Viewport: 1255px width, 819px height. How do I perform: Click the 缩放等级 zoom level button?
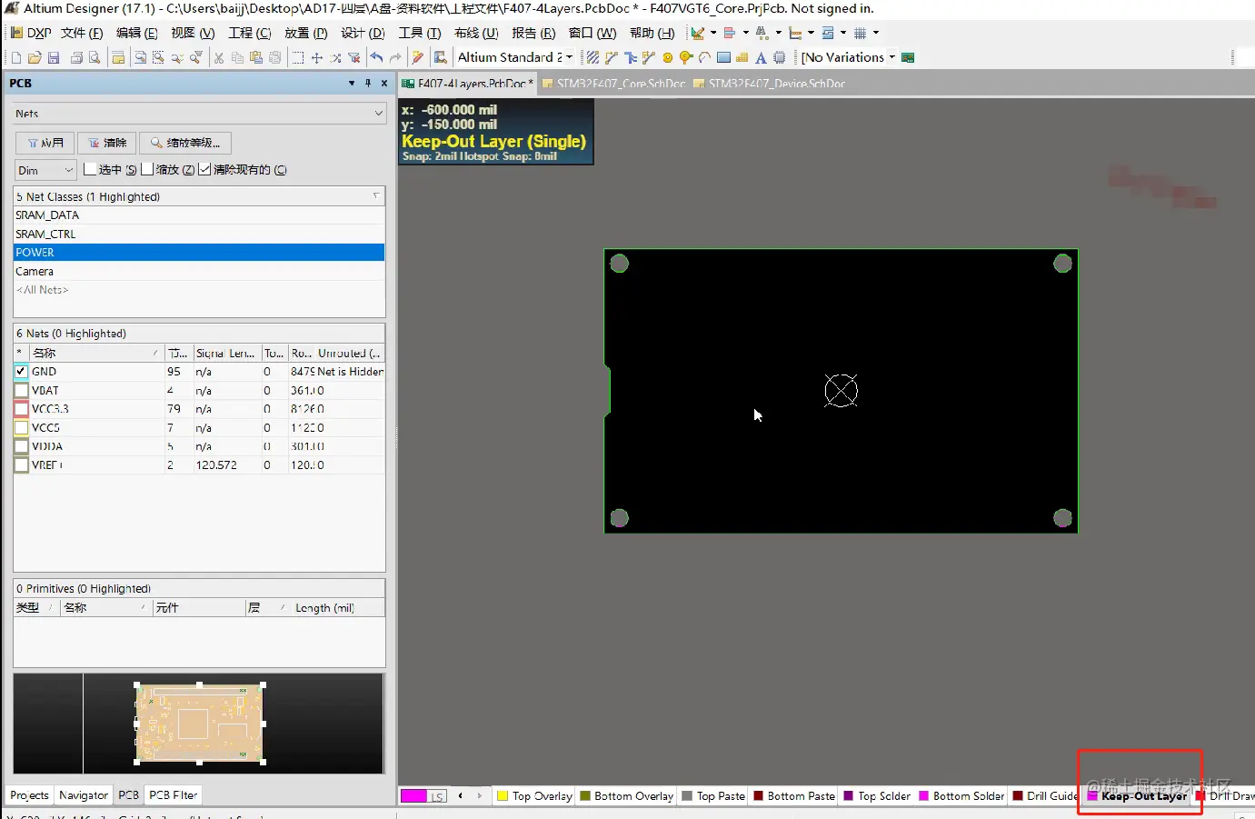click(185, 143)
